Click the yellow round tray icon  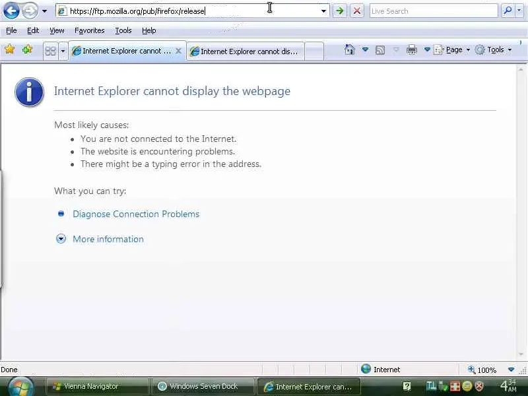[467, 386]
